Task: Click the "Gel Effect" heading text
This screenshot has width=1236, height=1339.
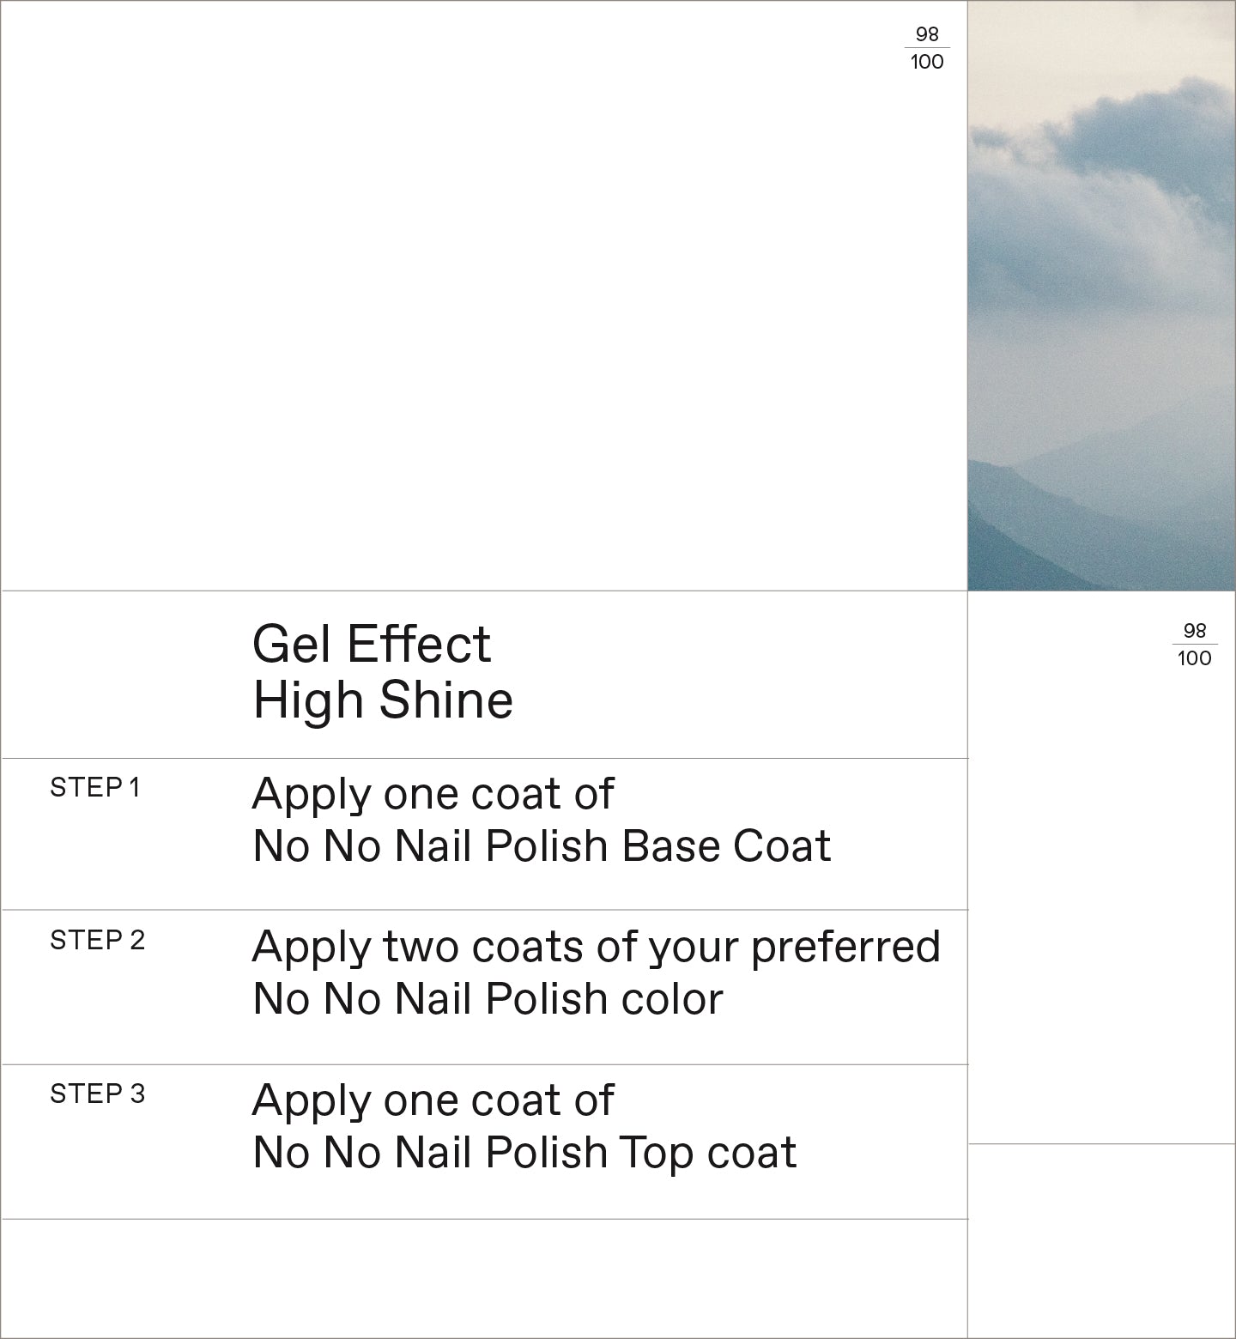Action: 372,644
